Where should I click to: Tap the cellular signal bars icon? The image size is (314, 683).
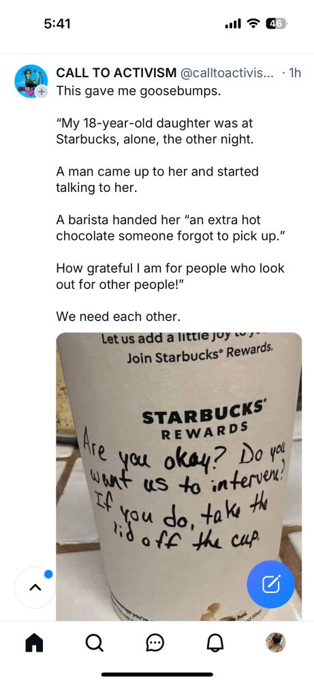point(233,25)
